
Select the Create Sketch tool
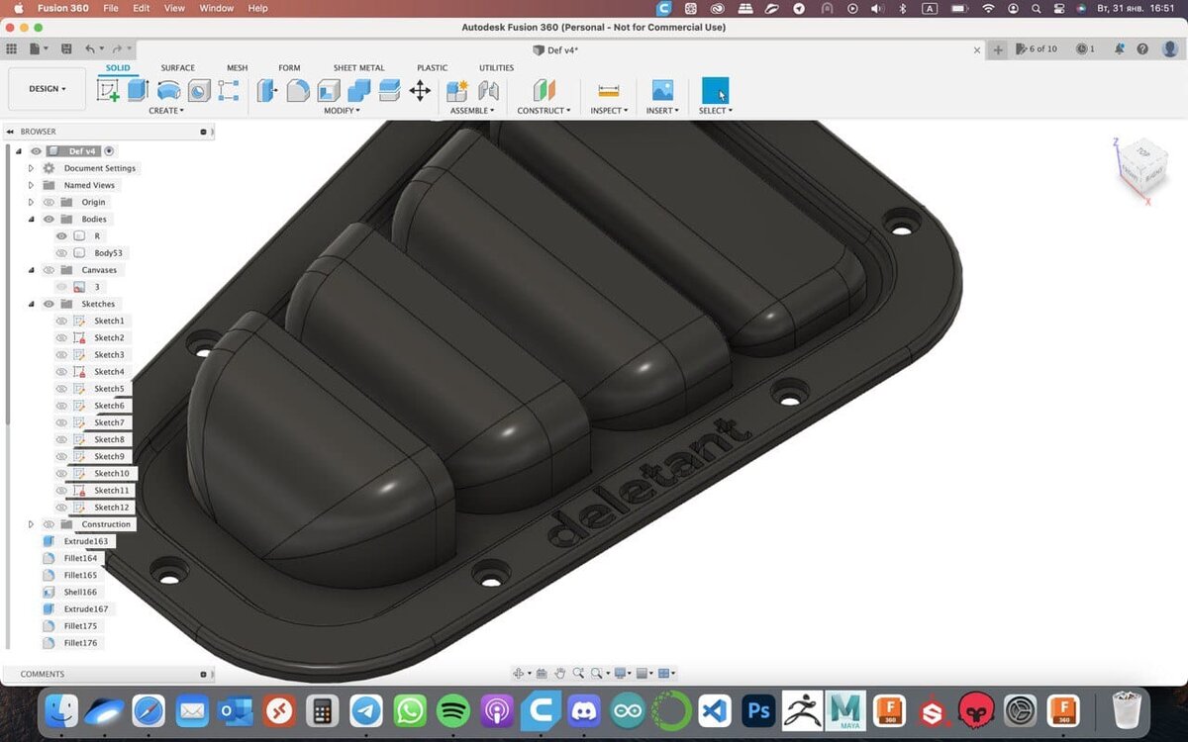tap(108, 91)
